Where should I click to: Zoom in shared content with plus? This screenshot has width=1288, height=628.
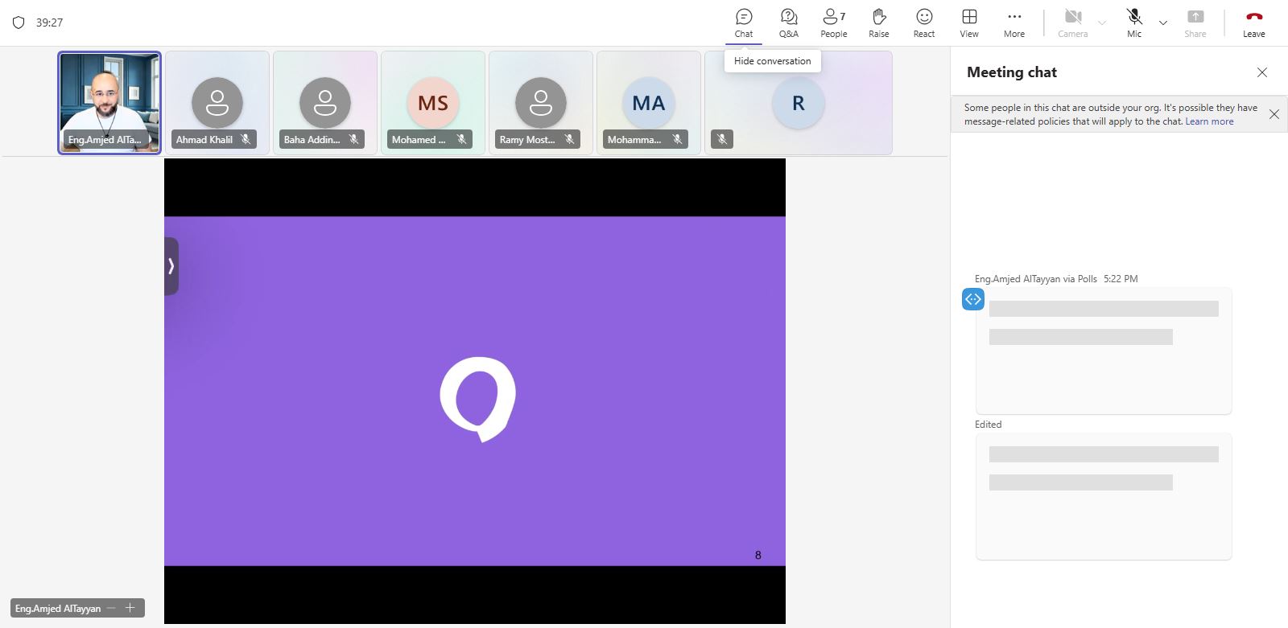pos(130,608)
